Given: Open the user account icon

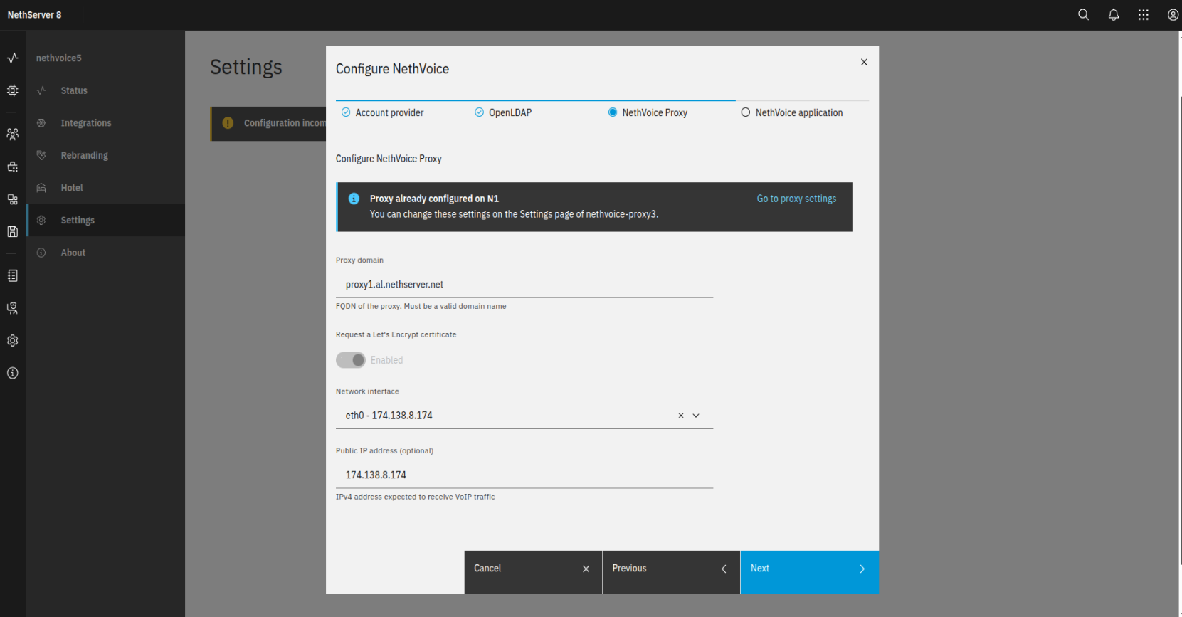Looking at the screenshot, I should point(1173,15).
